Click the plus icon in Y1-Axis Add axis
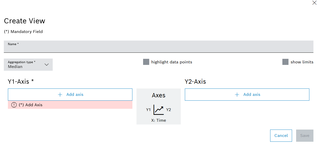Image resolution: width=317 pixels, height=144 pixels. (x=60, y=95)
